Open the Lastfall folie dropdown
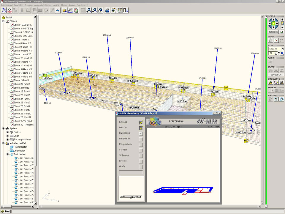 [x=282, y=49]
